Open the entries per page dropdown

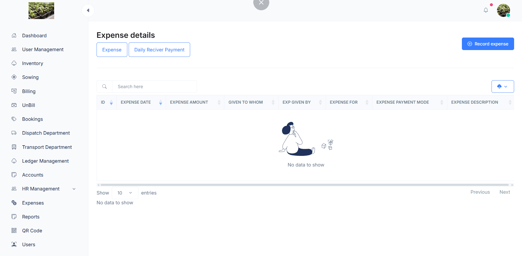(x=125, y=193)
